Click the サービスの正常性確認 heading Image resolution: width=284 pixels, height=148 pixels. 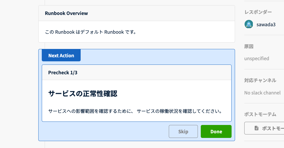pos(83,94)
